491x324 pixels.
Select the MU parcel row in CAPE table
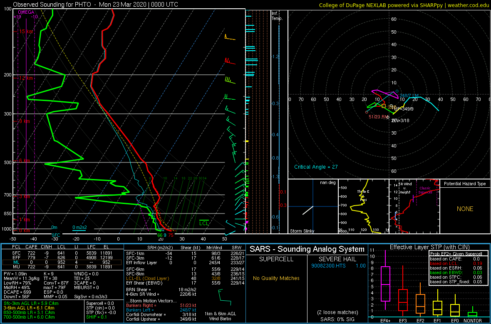(x=62, y=267)
